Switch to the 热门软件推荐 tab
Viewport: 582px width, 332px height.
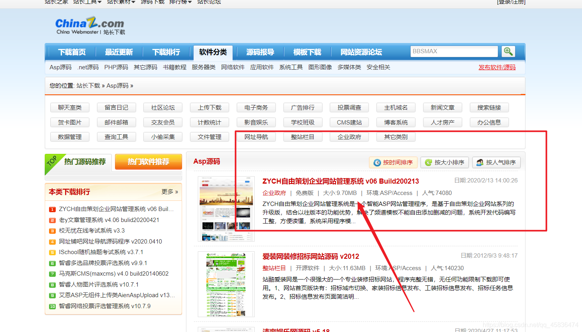coord(148,162)
